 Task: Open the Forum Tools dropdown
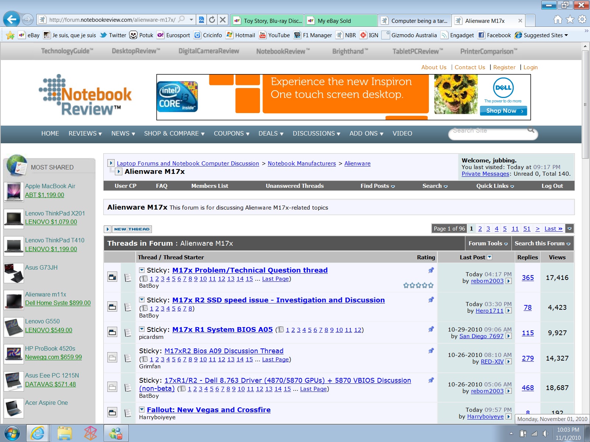coord(488,243)
